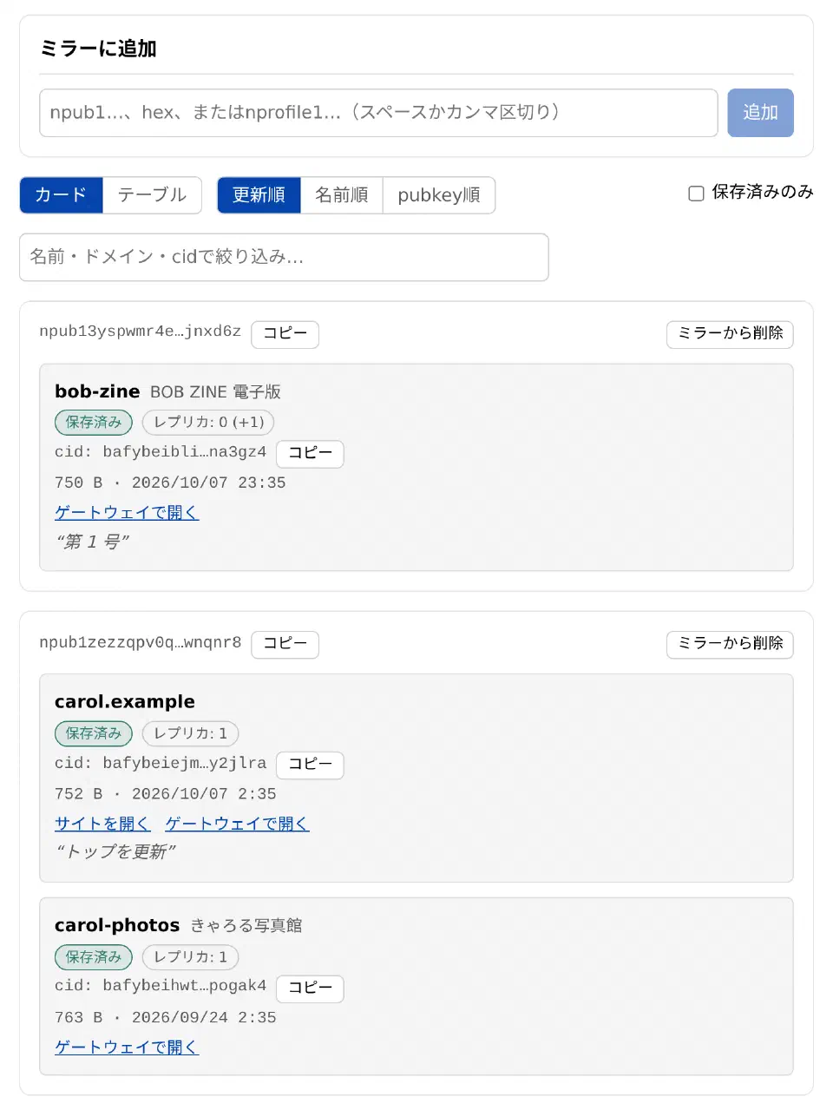The height and width of the screenshot is (1110, 833).
Task: Copy npub1zezzqpv0q…wnqnr8 pubkey
Action: 285,644
